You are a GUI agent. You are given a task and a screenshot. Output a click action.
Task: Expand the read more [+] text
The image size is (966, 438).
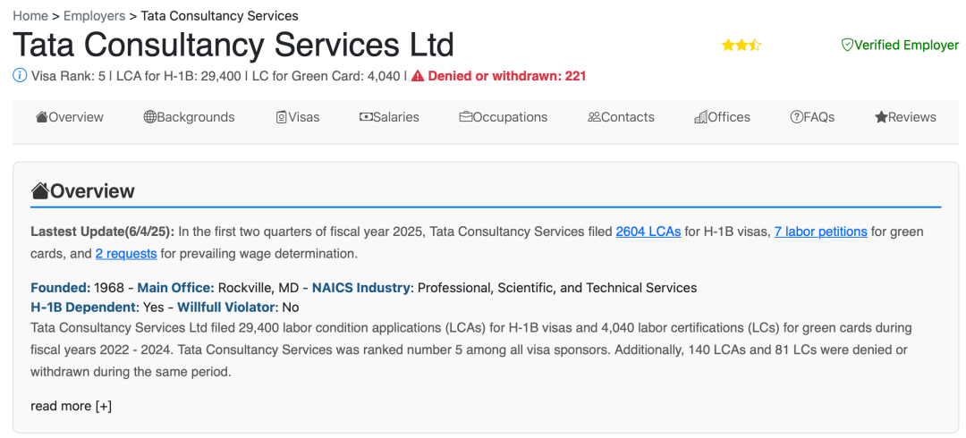click(x=71, y=406)
